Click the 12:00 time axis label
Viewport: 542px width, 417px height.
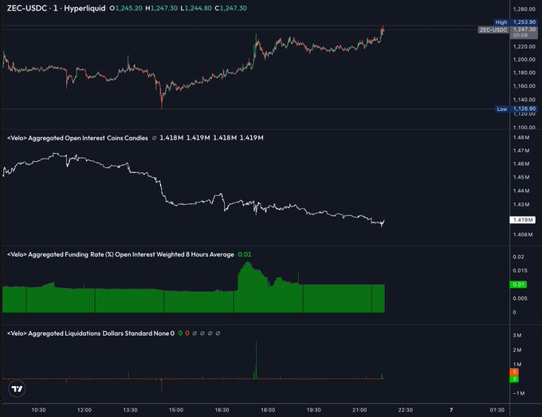(x=84, y=410)
